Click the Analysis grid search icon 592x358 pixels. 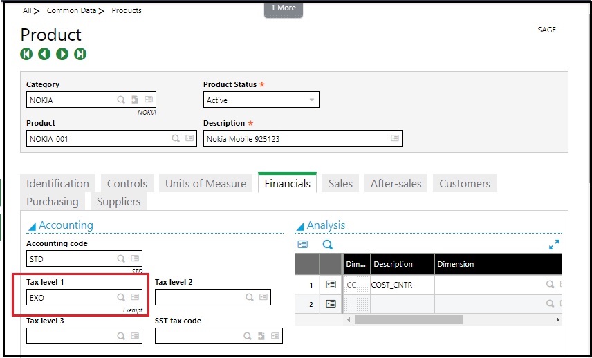(328, 245)
